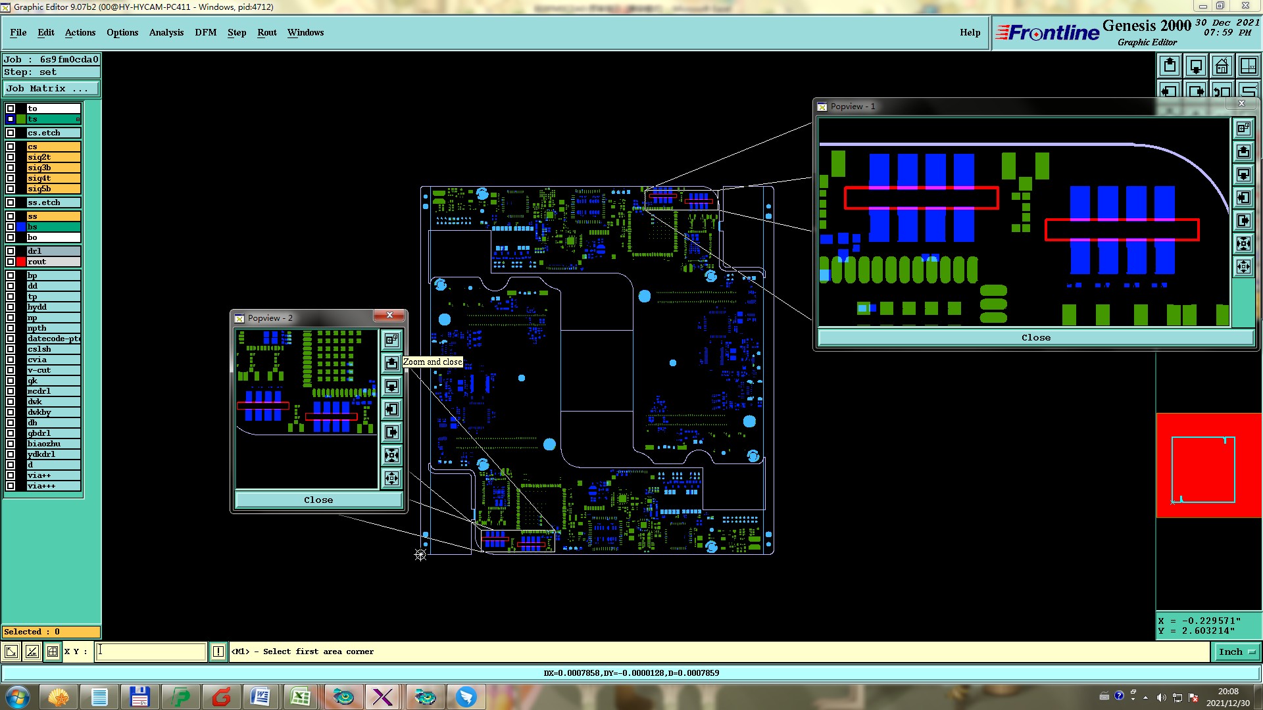
Task: Click the red color swatch of rout layer
Action: coord(21,262)
